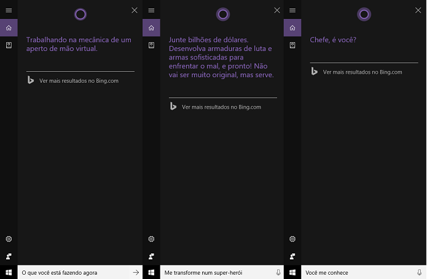427x279 pixels.
Task: Open Feedback icon in the right Cortana panel
Action: click(292, 256)
